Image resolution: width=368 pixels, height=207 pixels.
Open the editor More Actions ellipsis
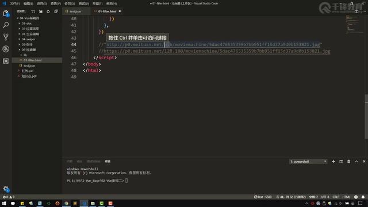364,11
